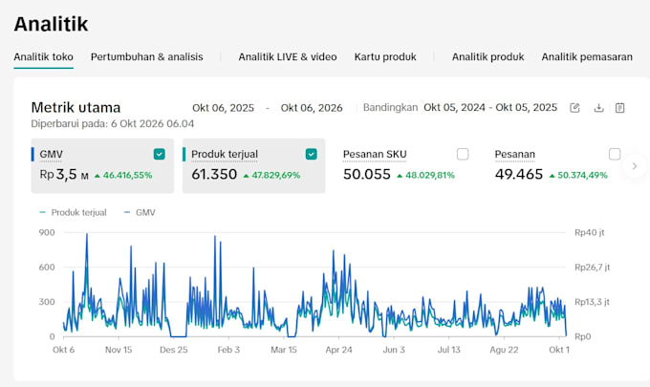Enable the Pesanan metric checkbox
This screenshot has width=650, height=387.
point(615,154)
